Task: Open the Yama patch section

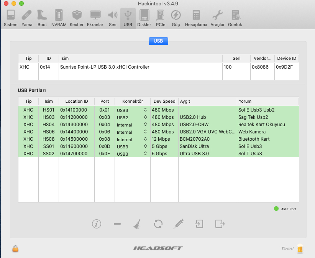Action: (27, 18)
